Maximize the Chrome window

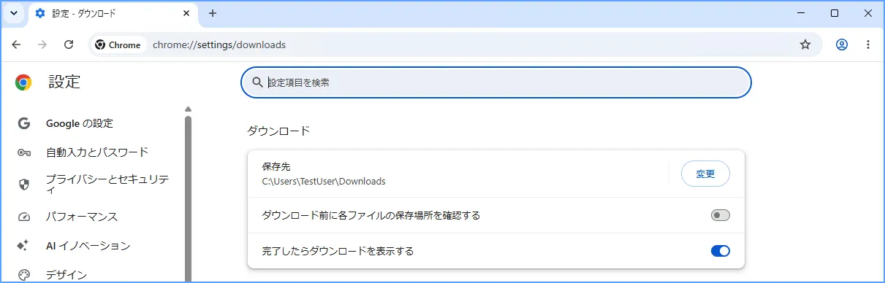[x=835, y=13]
